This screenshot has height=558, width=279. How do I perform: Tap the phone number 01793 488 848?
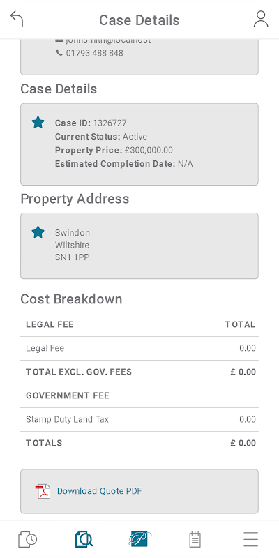pos(95,53)
